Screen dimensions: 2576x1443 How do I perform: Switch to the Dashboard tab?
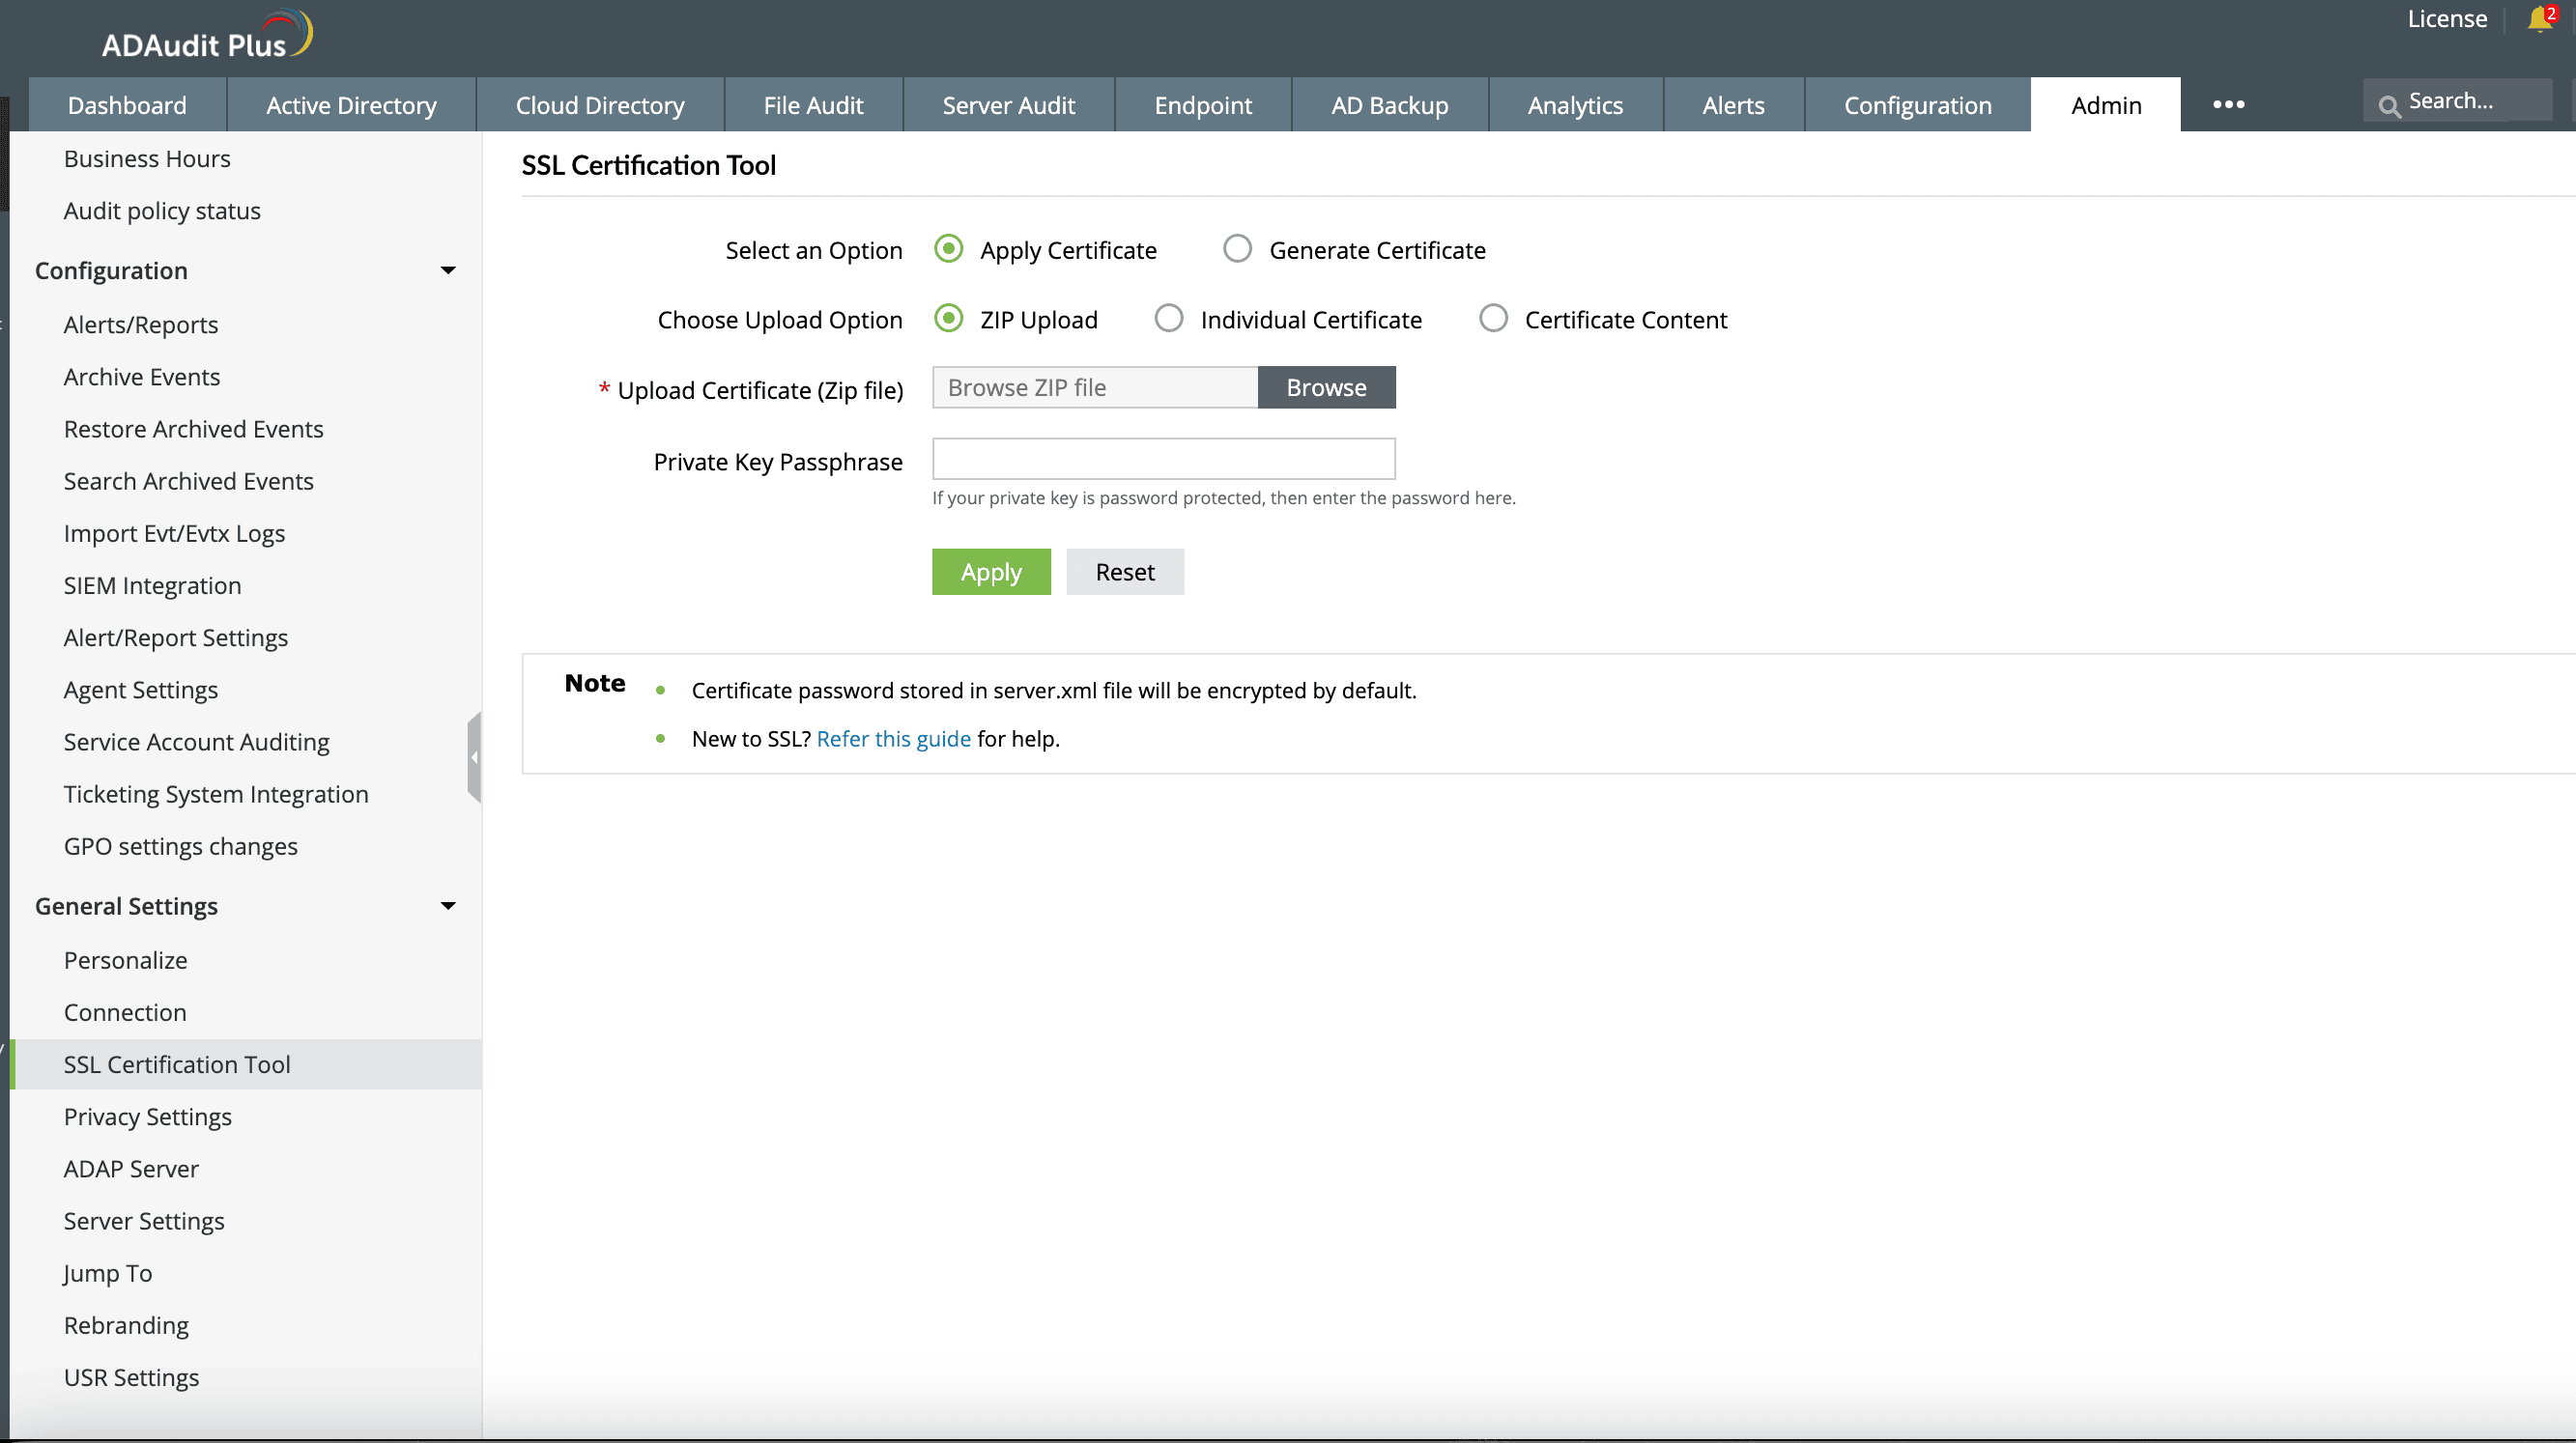tap(127, 105)
